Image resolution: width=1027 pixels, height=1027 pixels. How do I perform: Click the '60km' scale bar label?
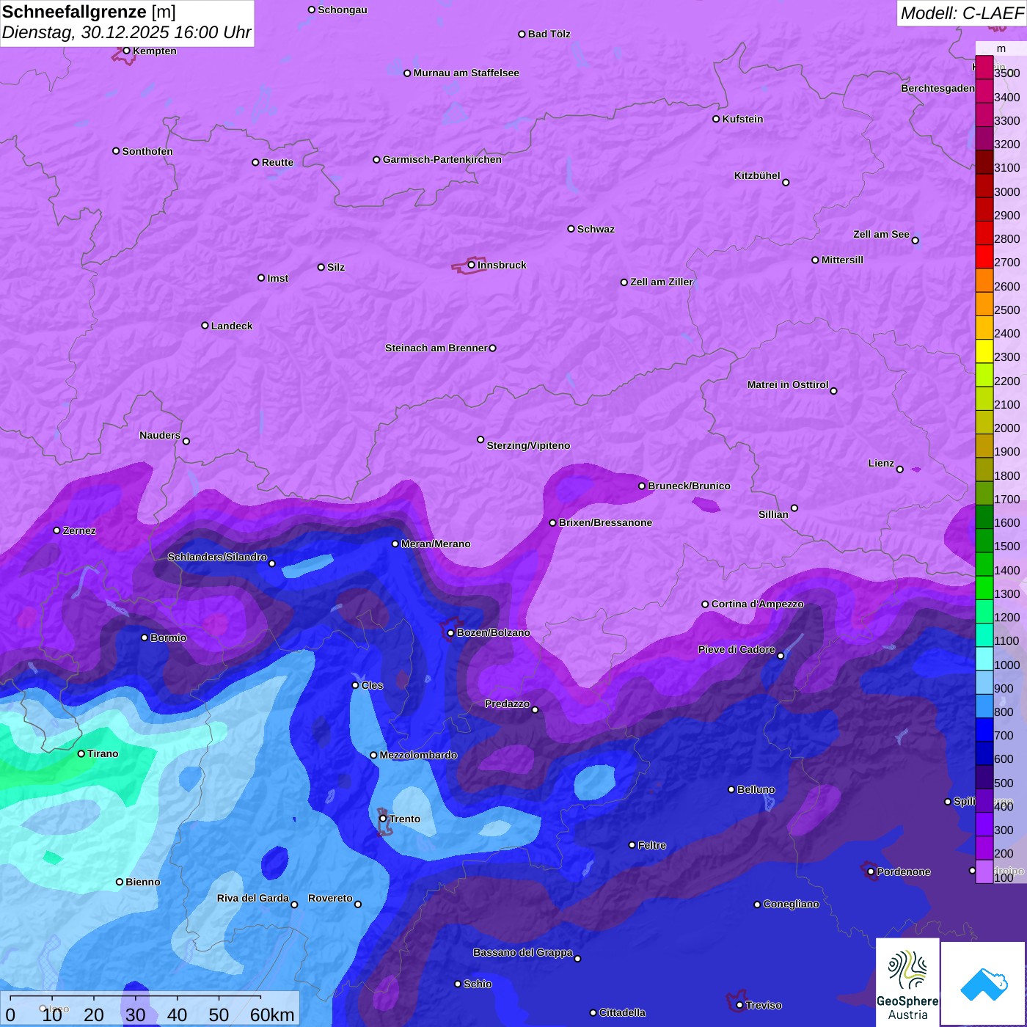pos(272,1015)
